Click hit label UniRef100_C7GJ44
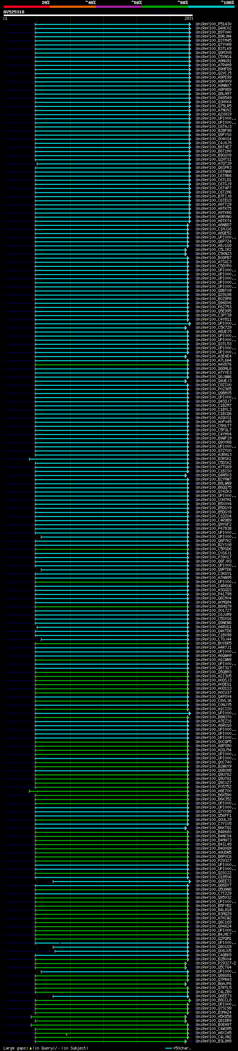The image size is (238, 1051). tap(213, 639)
